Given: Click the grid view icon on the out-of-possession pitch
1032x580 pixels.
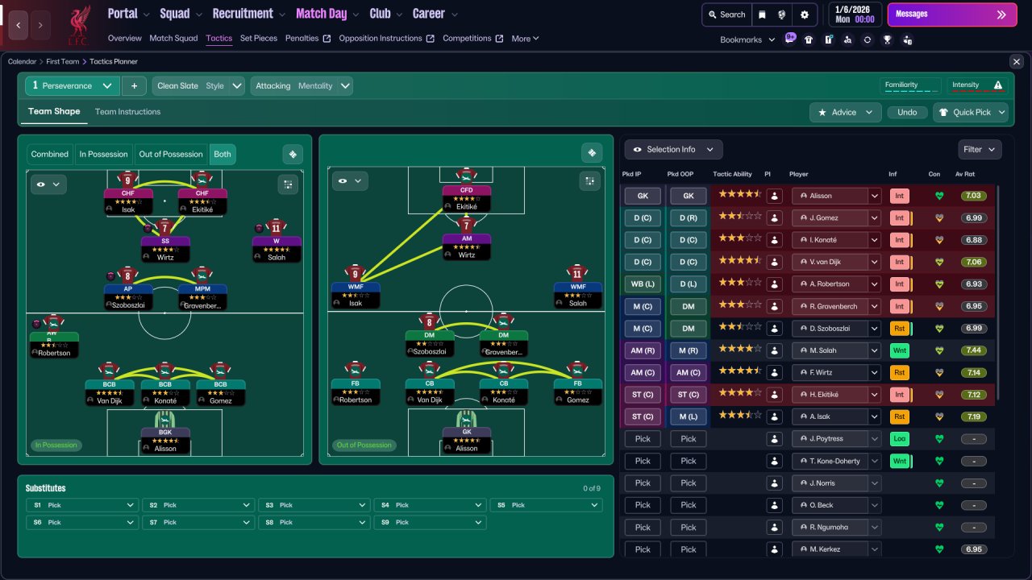Looking at the screenshot, I should [x=589, y=181].
